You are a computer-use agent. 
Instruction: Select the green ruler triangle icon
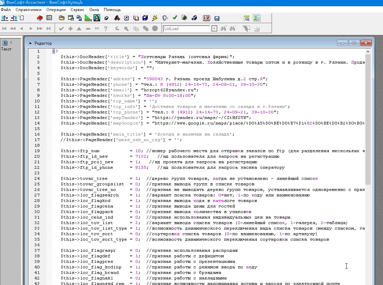point(88,18)
